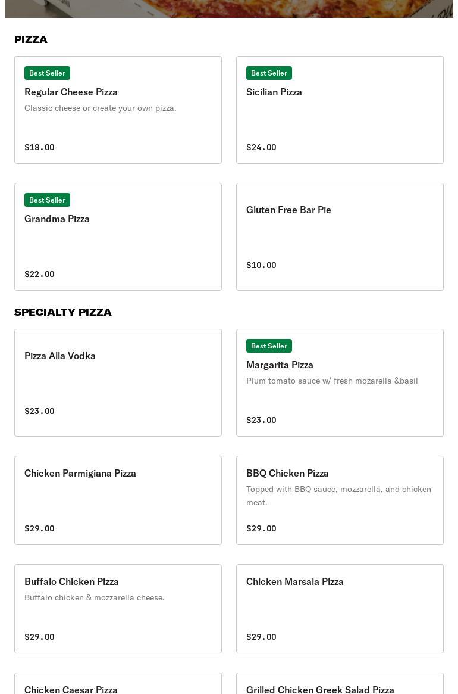Select the Sicilian Pizza menu card
The image size is (458, 694).
pos(340,110)
